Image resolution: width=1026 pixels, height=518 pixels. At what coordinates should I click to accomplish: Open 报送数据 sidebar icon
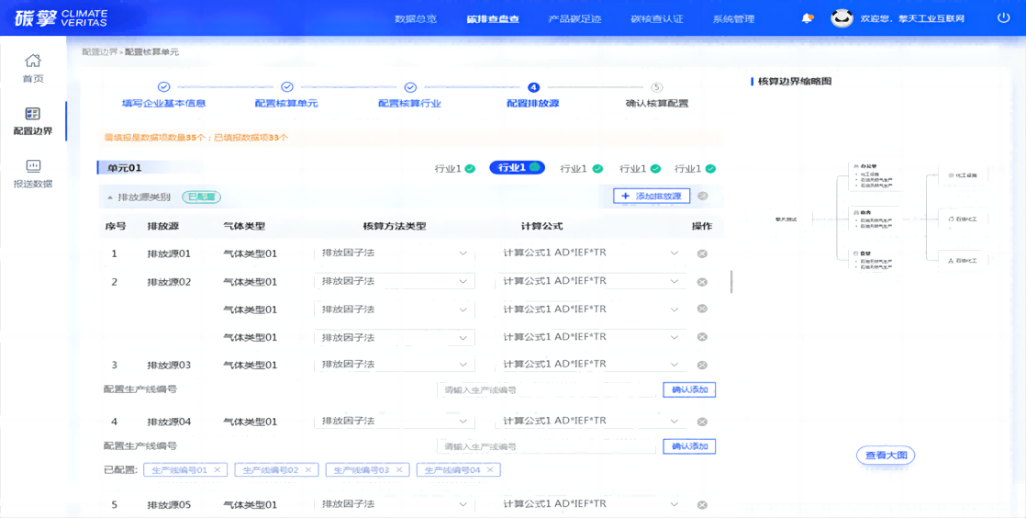click(33, 166)
